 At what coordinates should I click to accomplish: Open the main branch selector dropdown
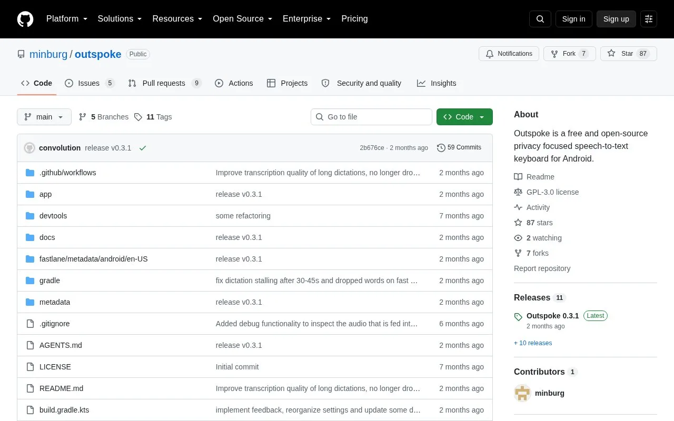click(44, 117)
